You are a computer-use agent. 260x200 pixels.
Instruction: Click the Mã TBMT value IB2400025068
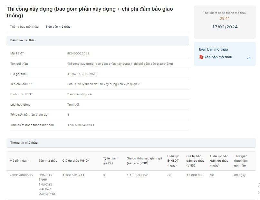[x=78, y=53]
